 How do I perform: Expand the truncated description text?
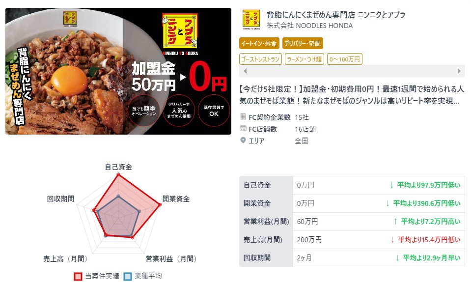click(x=352, y=95)
